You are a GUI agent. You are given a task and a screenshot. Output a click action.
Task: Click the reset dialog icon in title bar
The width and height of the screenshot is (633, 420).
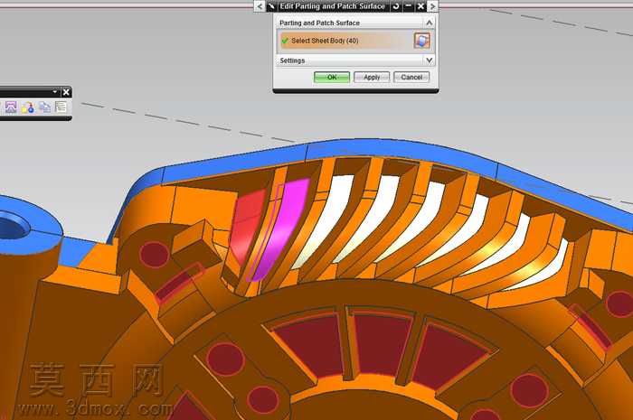pos(396,6)
